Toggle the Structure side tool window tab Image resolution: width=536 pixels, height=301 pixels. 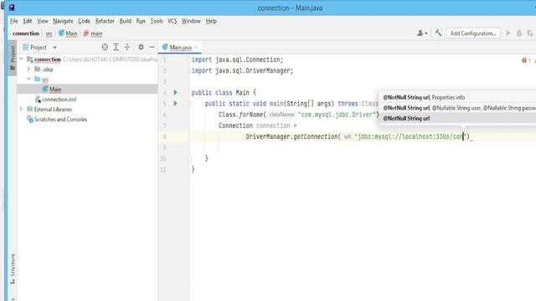(13, 269)
